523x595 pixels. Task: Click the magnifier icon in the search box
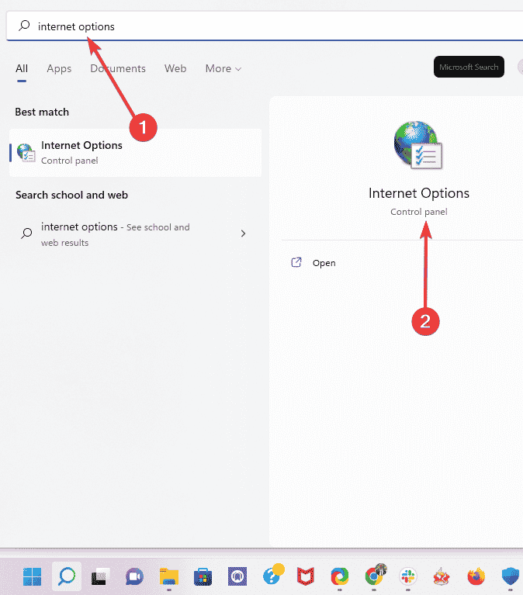pyautogui.click(x=24, y=26)
